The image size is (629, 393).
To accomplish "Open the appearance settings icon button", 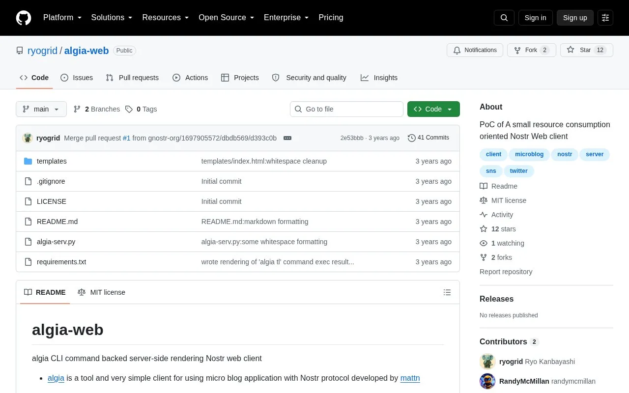I will point(605,18).
